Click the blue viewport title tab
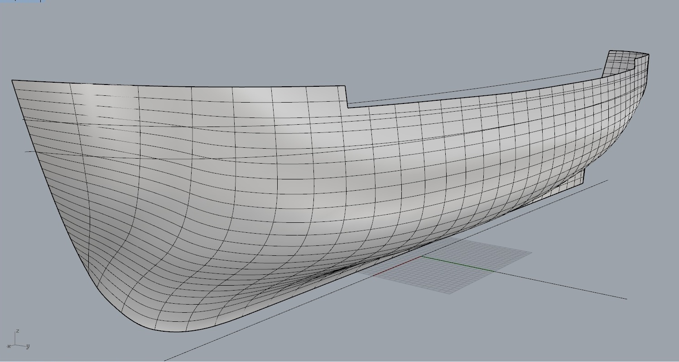This screenshot has height=362, width=679. (x=20, y=1)
